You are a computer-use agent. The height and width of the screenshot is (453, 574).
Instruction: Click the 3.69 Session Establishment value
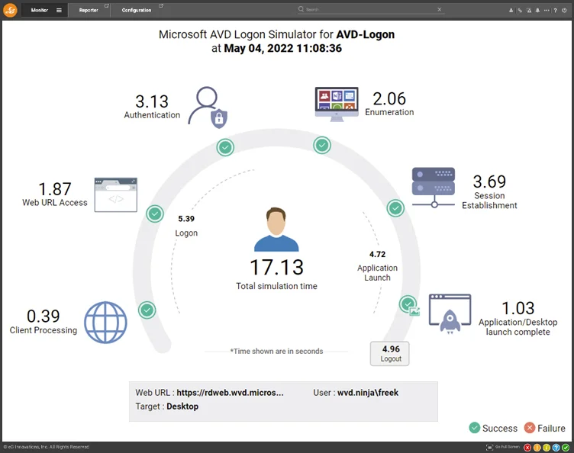489,182
